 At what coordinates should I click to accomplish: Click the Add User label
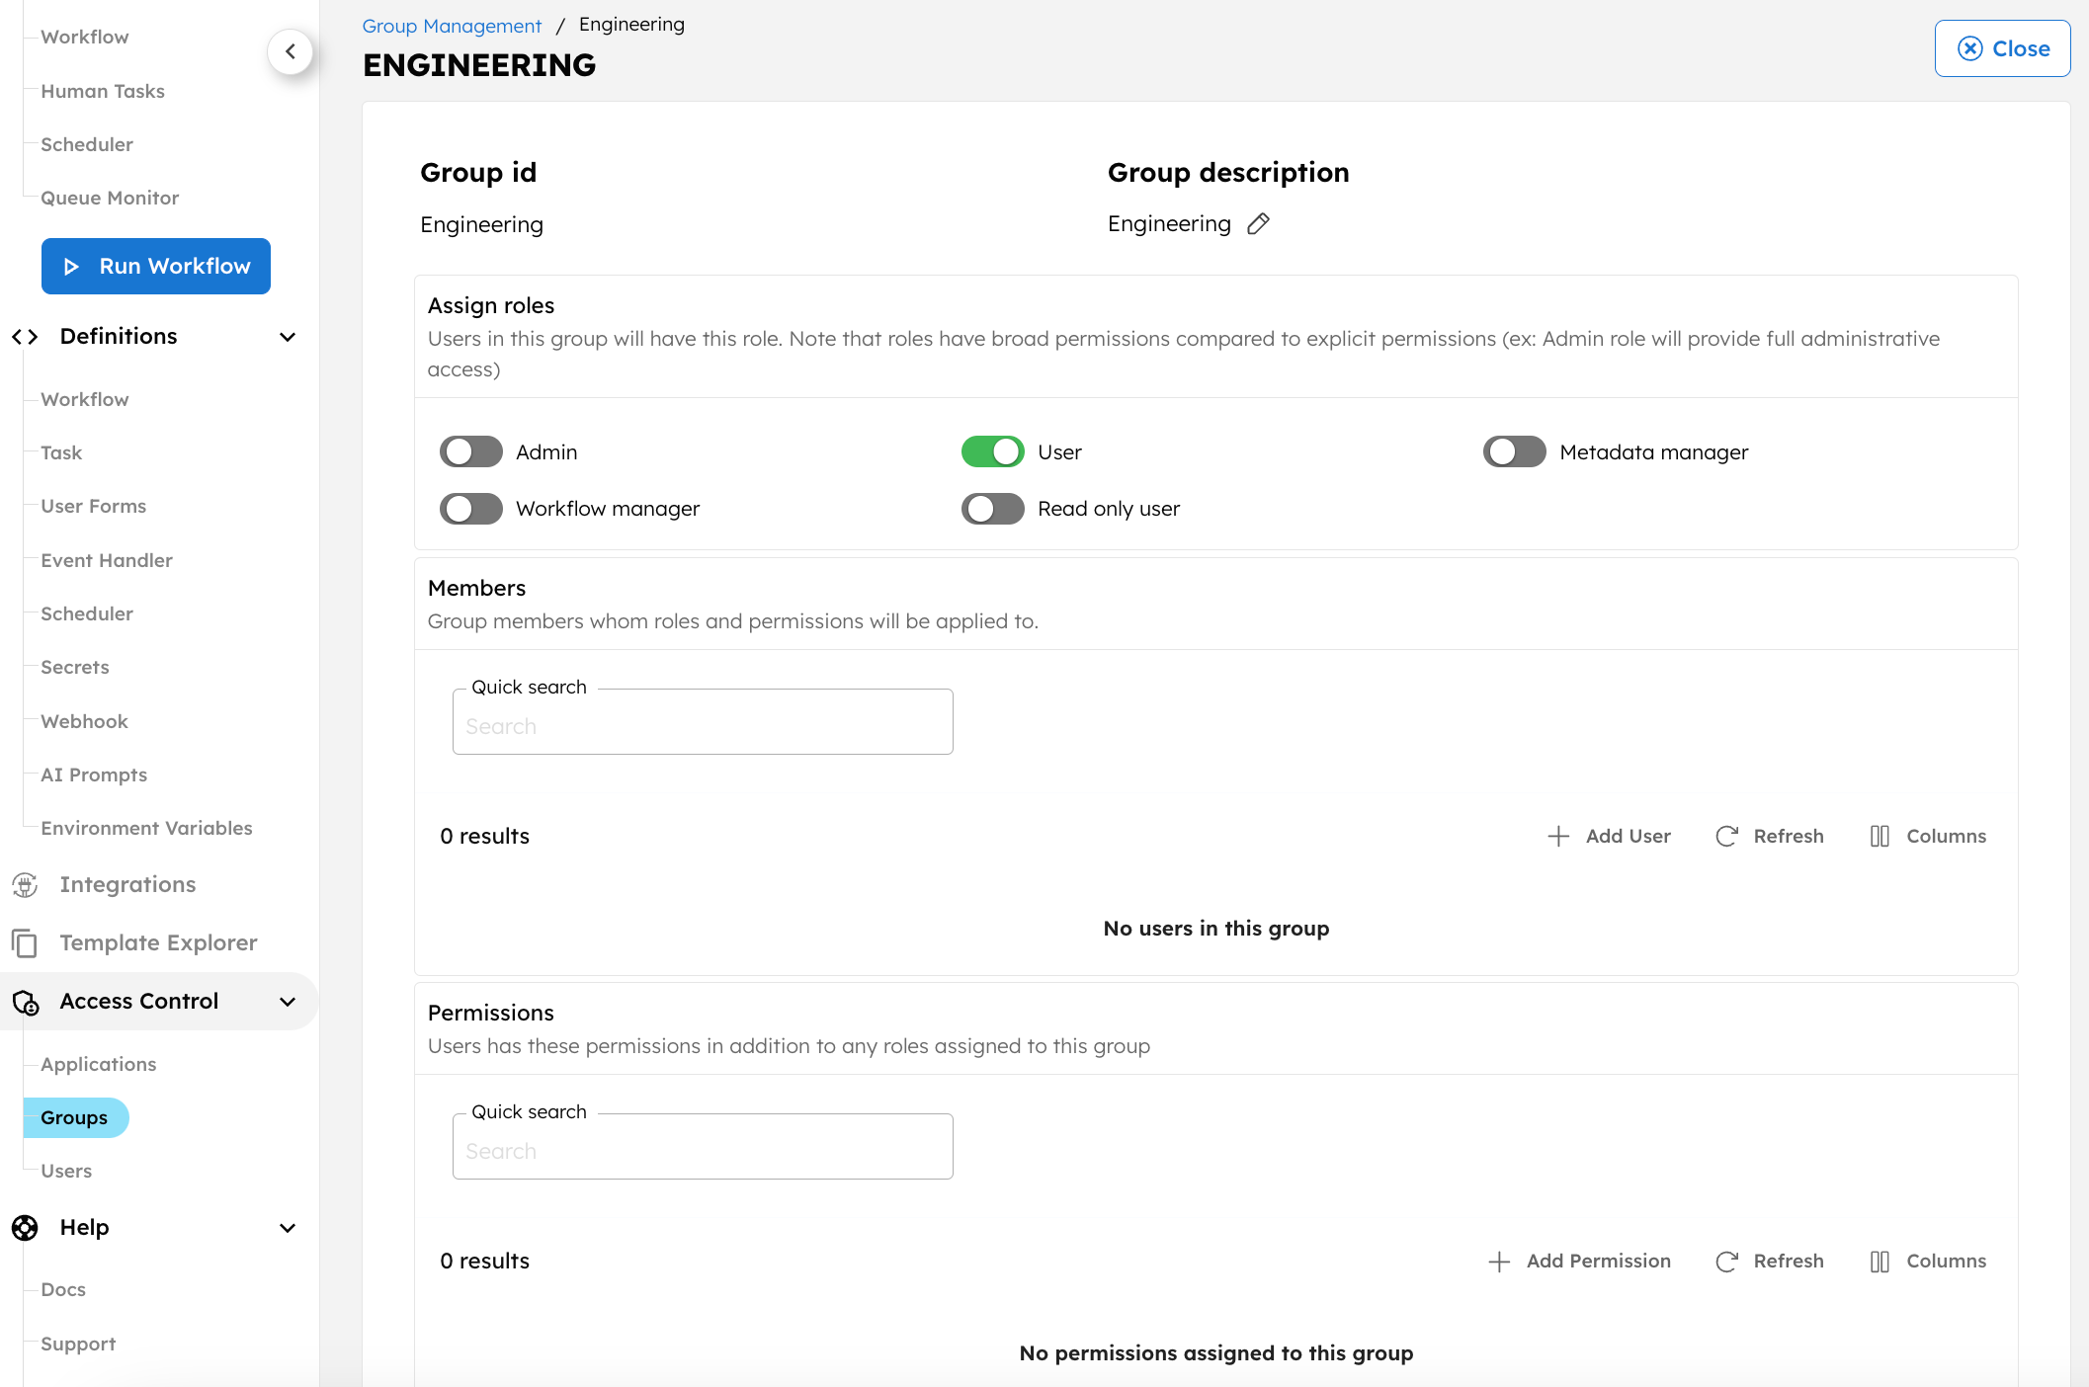coord(1628,837)
